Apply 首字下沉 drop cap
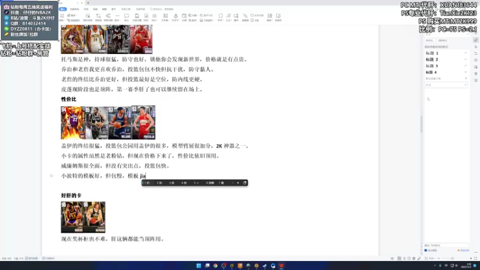480x270 pixels. point(206,16)
